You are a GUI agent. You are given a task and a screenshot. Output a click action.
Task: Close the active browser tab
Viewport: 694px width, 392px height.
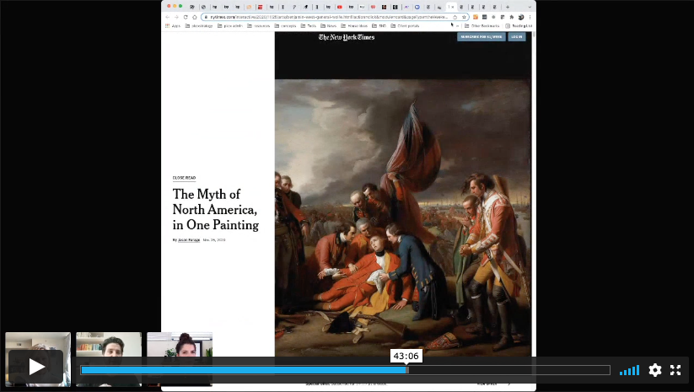452,7
